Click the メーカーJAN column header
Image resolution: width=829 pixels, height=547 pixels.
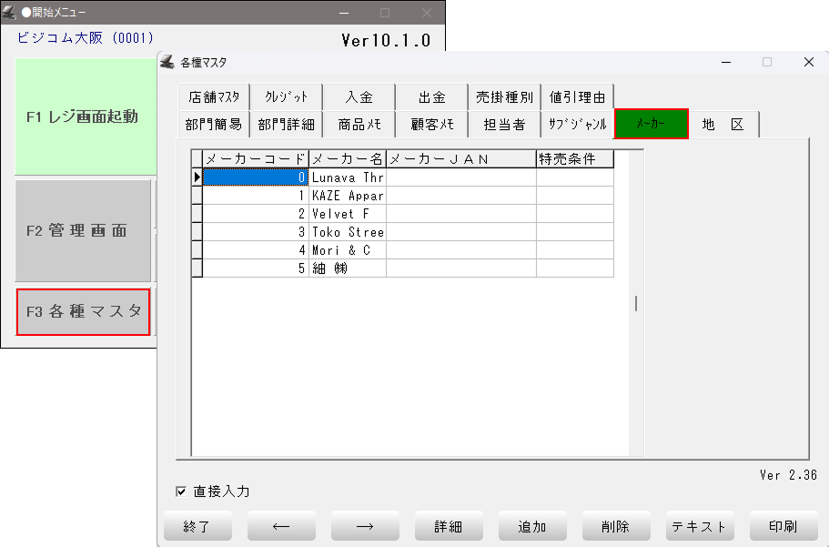[x=460, y=159]
